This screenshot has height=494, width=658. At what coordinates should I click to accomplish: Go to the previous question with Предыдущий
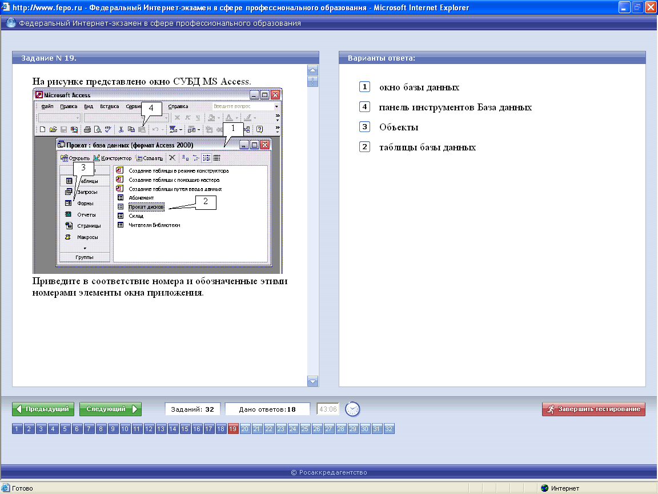[43, 409]
